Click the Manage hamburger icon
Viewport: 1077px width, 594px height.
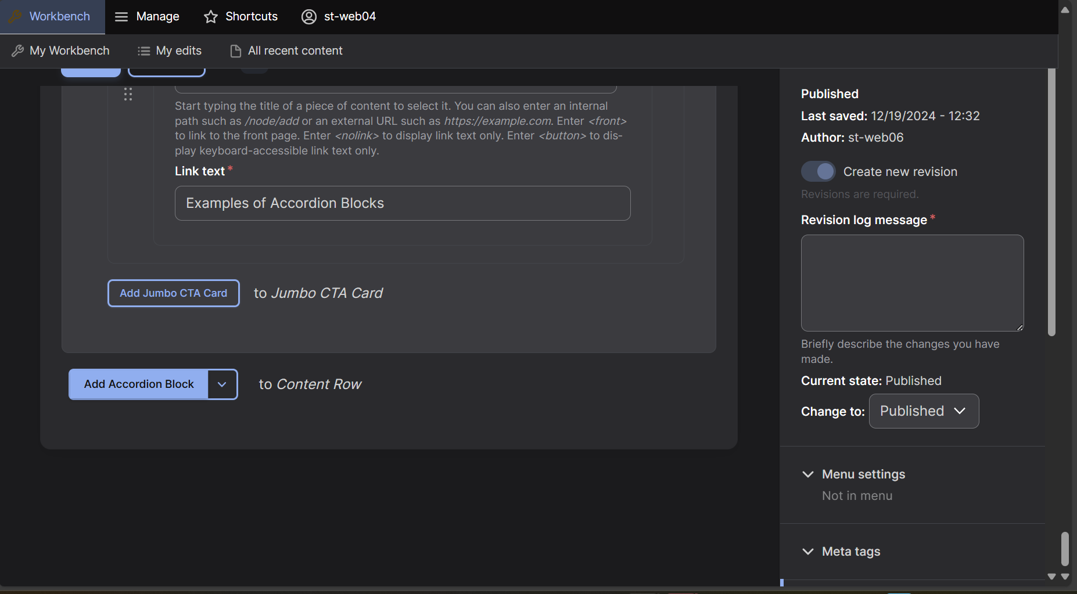(121, 17)
